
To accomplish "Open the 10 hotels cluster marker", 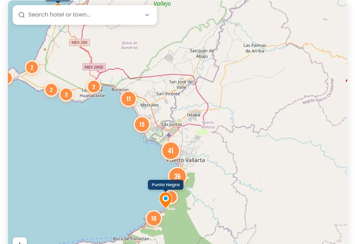I will [x=154, y=218].
